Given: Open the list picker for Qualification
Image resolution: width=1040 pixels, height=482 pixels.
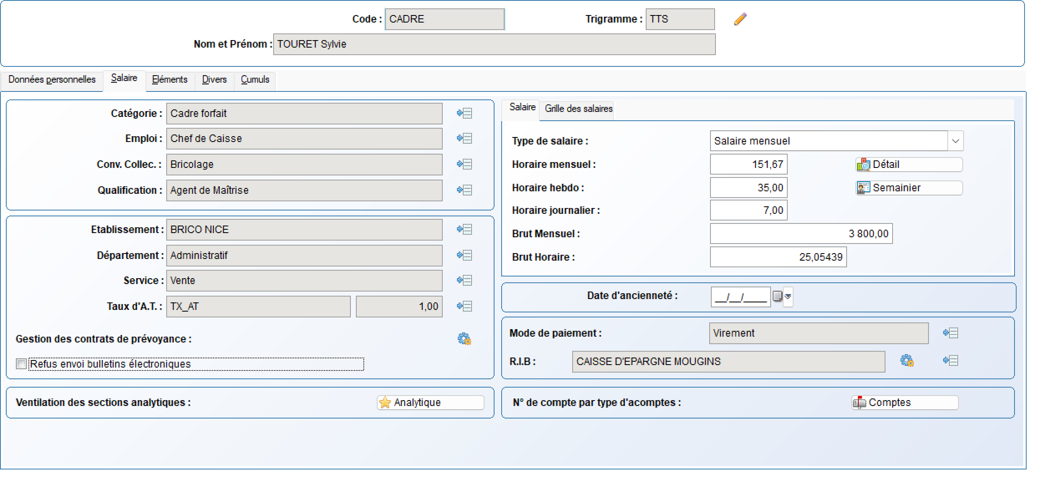Looking at the screenshot, I should (464, 190).
